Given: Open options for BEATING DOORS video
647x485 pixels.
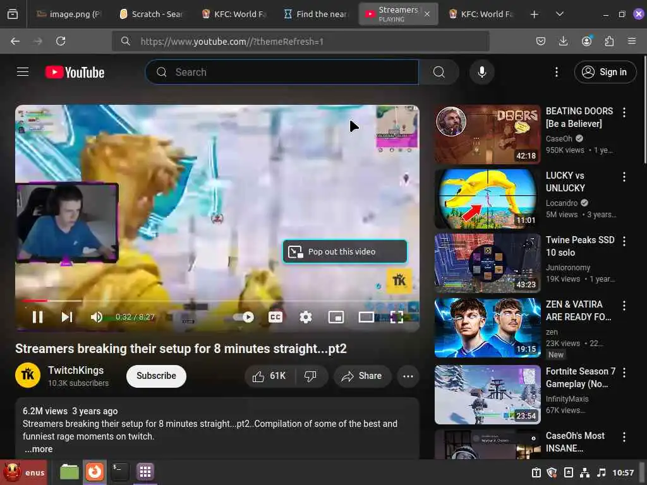Looking at the screenshot, I should [x=624, y=112].
